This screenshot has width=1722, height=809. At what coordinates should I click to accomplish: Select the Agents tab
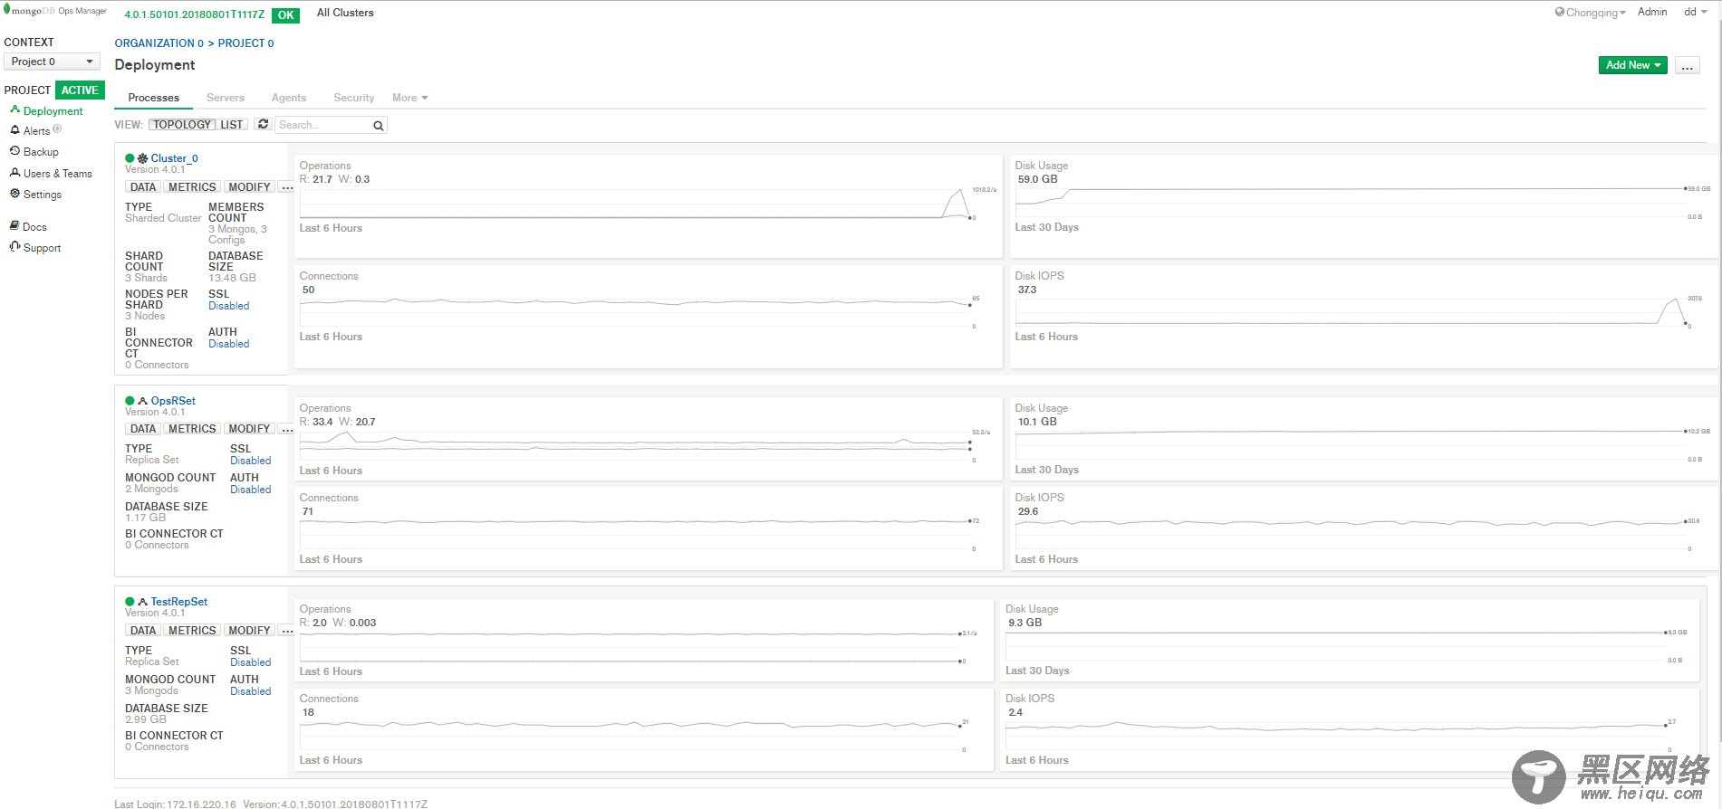tap(289, 98)
